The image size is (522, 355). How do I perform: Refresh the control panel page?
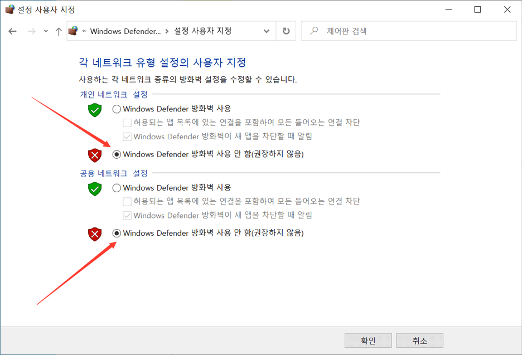286,31
